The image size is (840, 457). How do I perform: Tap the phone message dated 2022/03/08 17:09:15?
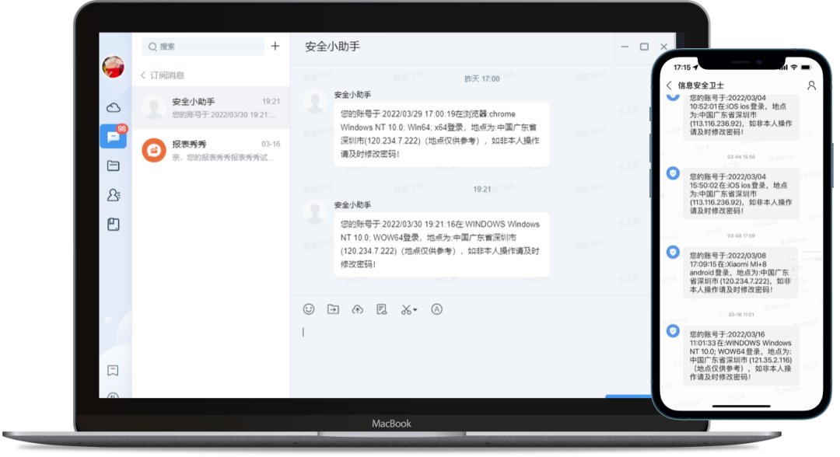click(x=740, y=273)
